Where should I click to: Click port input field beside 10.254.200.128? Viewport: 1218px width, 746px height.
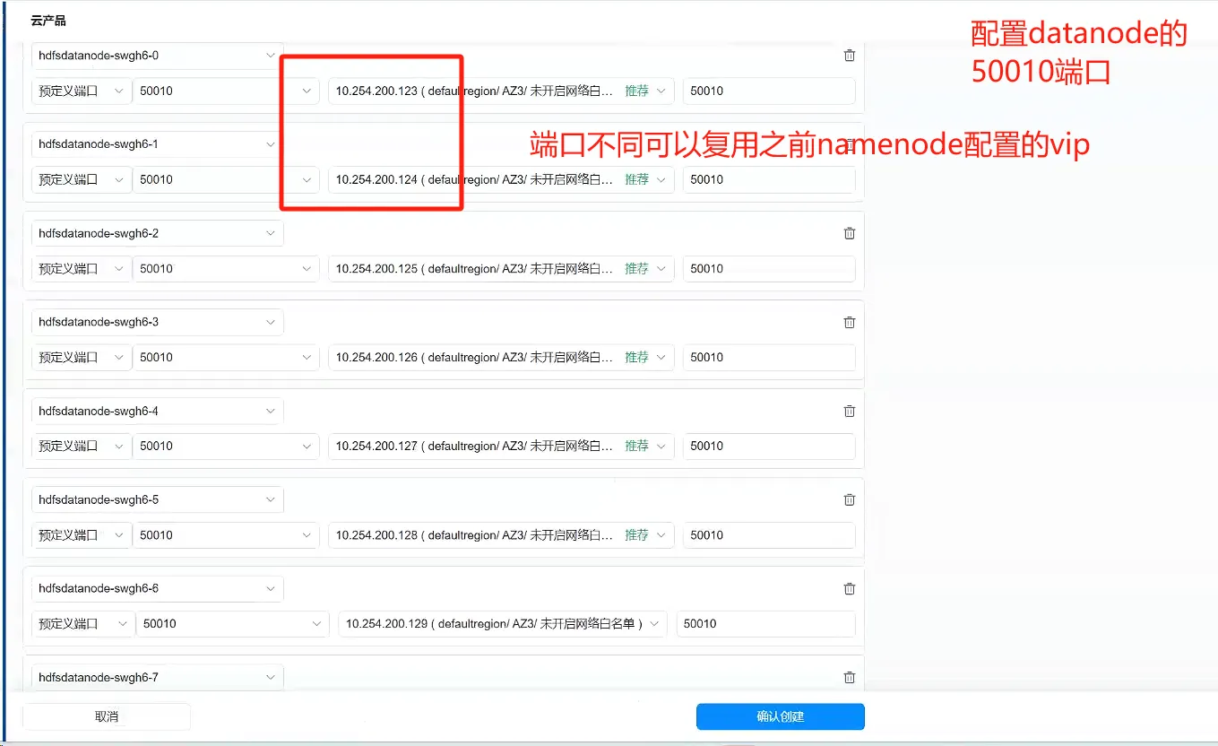point(768,534)
